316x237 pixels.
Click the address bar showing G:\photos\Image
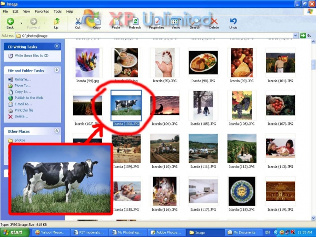tap(154, 36)
